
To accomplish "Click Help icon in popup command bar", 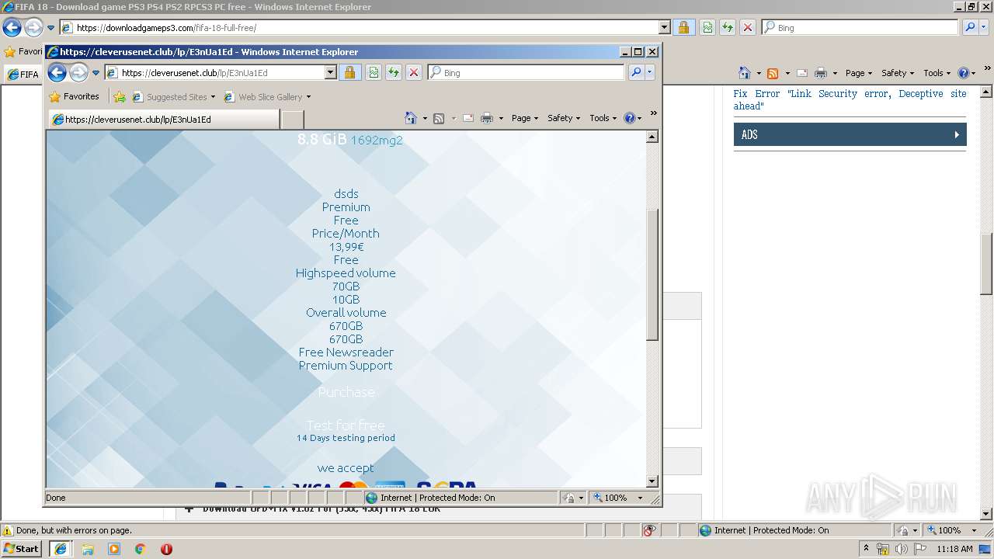I will (630, 118).
